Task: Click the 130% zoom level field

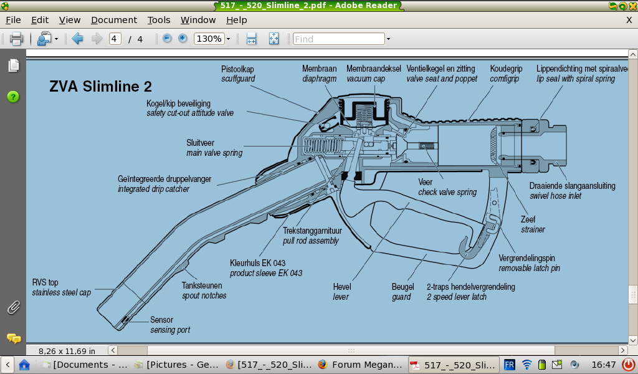Action: 209,39
